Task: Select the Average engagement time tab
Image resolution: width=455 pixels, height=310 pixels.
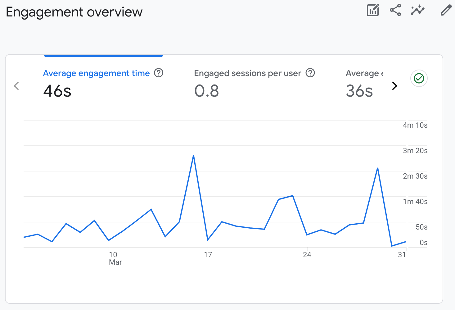Action: coord(96,73)
